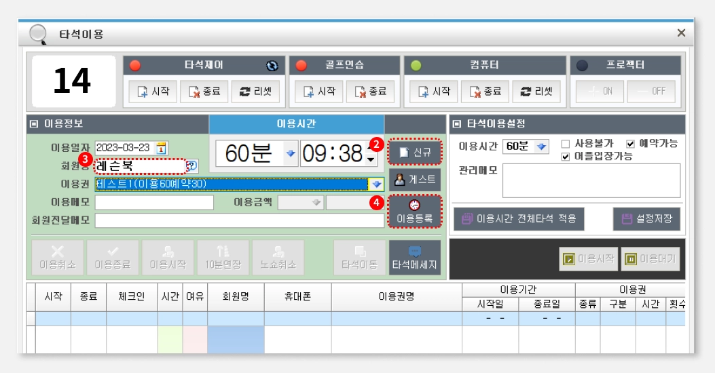The height and width of the screenshot is (373, 715).
Task: Click the 이용종료 button
Action: pos(113,258)
